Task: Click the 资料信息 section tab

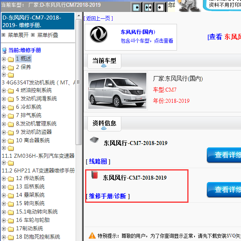Action: (x=104, y=124)
